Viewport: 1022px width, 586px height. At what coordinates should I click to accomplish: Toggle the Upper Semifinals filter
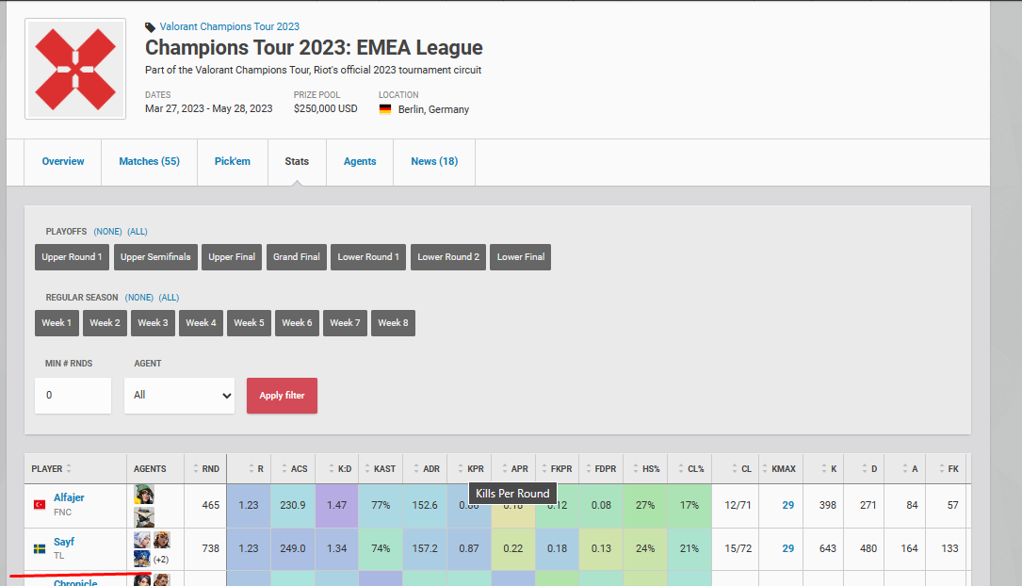pyautogui.click(x=155, y=257)
